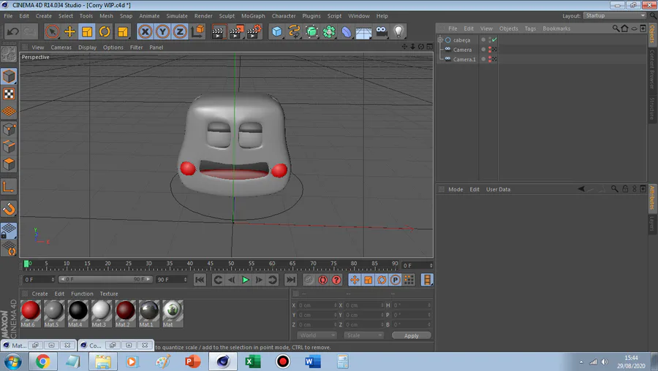
Task: Open the Layout Startup dropdown
Action: click(x=613, y=15)
